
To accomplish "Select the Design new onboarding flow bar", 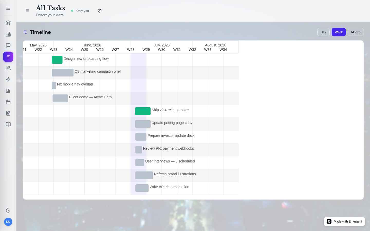I will click(x=57, y=60).
